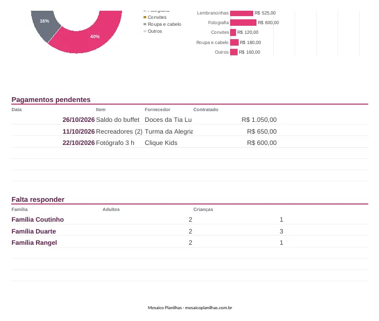Select the Fotógrafo 3 h item cell

[115, 143]
